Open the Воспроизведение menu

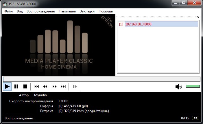pos(40,11)
